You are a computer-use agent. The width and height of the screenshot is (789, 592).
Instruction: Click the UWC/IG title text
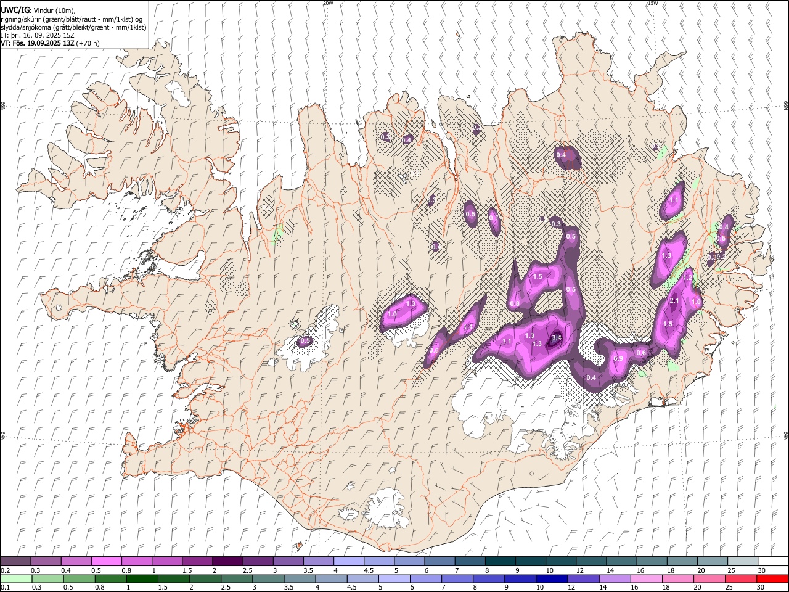tap(14, 10)
